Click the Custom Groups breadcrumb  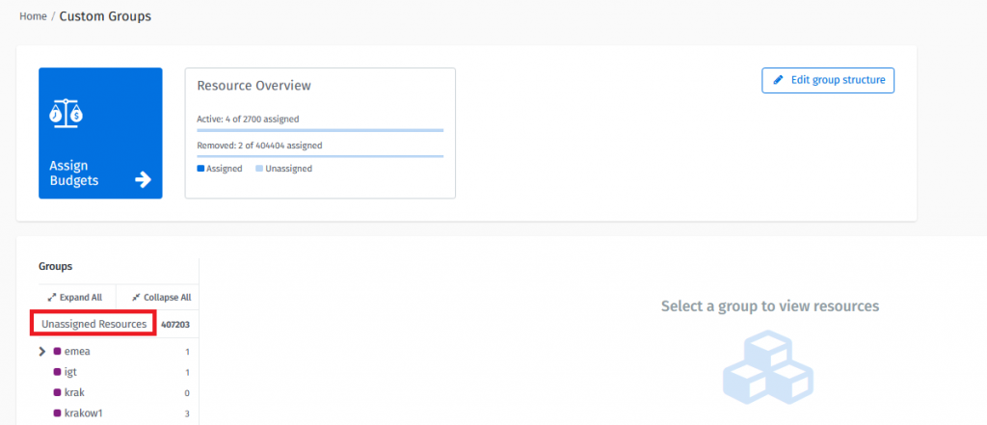105,16
